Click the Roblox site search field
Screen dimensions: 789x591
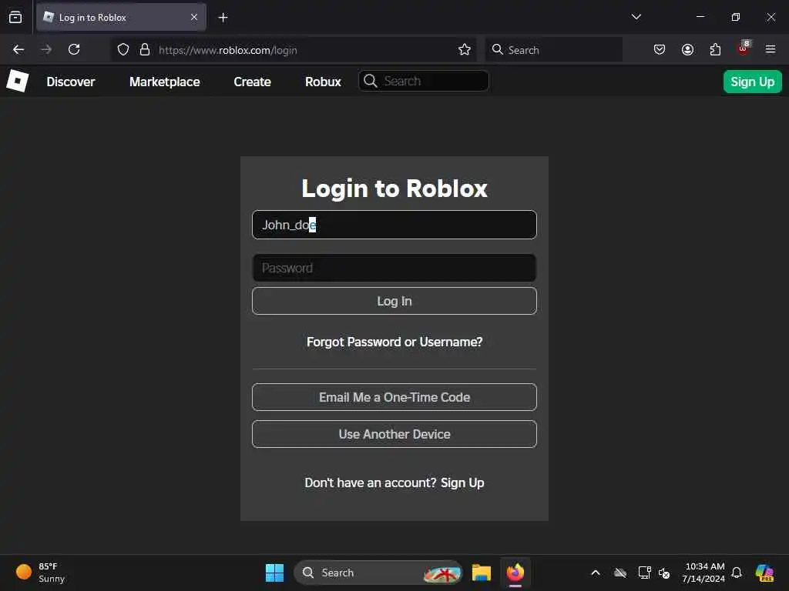tap(424, 81)
